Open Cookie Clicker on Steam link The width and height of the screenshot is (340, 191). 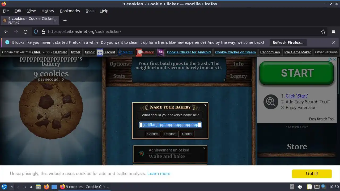click(x=235, y=52)
